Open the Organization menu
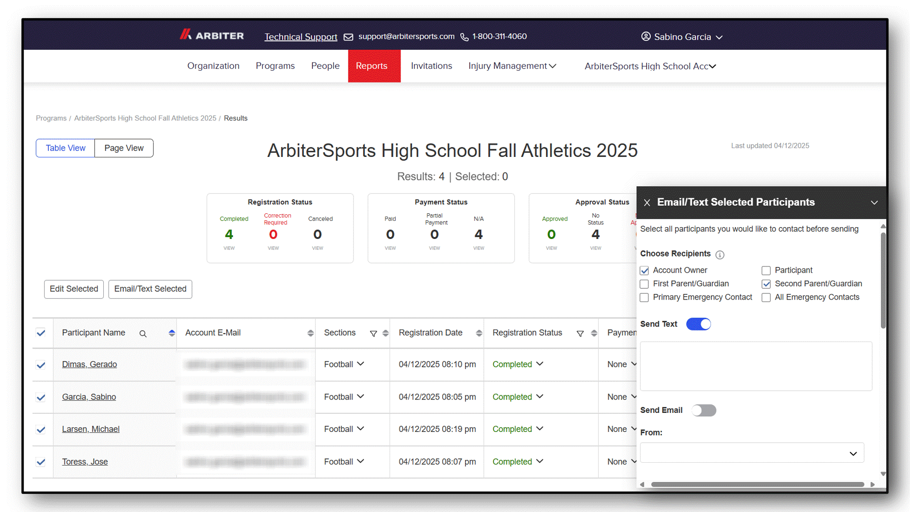This screenshot has width=910, height=512. 213,66
